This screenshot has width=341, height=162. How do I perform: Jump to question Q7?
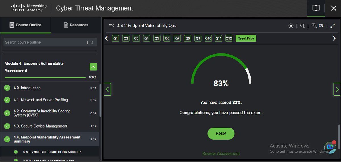(x=177, y=38)
